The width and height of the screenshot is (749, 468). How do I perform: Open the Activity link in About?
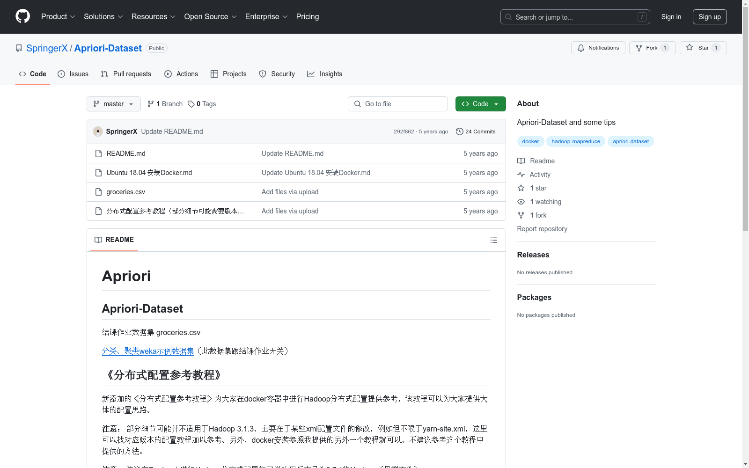coord(534,175)
